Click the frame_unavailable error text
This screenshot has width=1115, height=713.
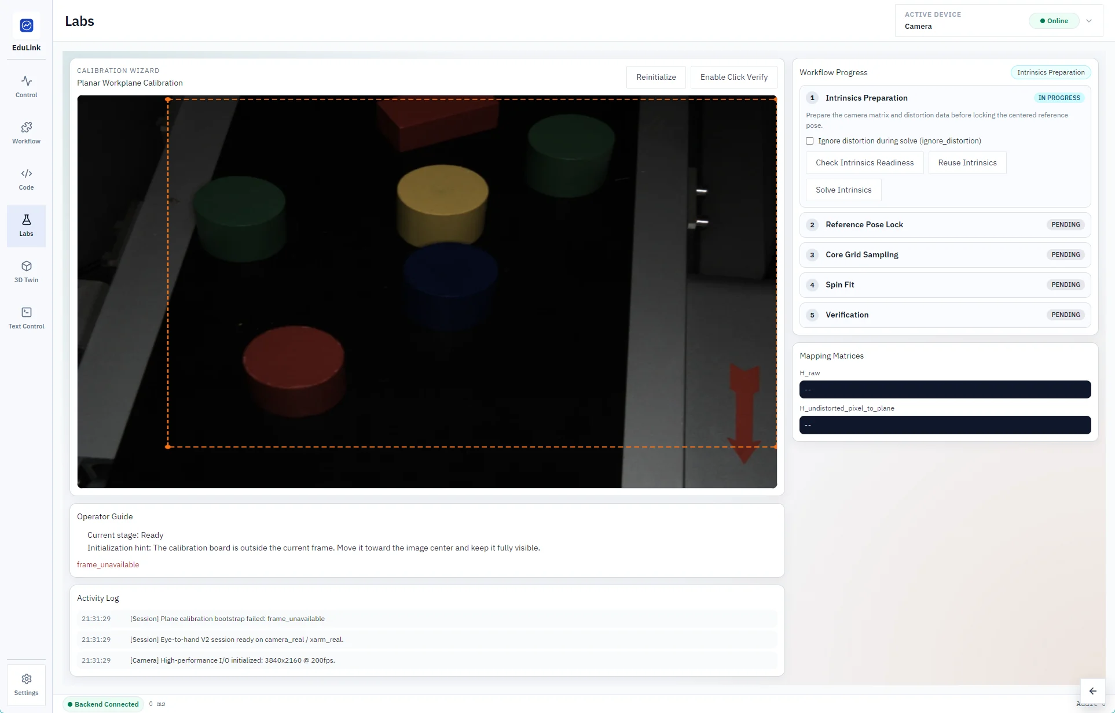click(x=108, y=565)
